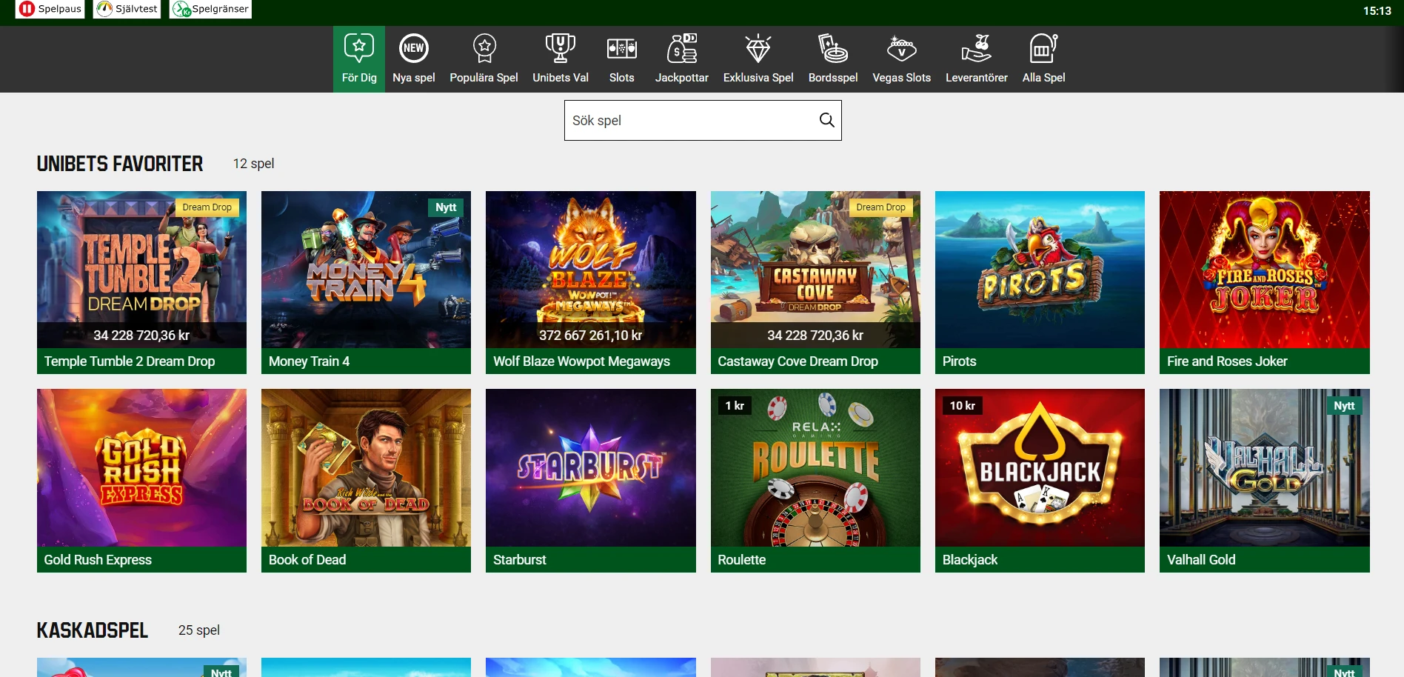Click the Valhall Gold title label
Viewport: 1404px width, 677px height.
click(x=1201, y=560)
